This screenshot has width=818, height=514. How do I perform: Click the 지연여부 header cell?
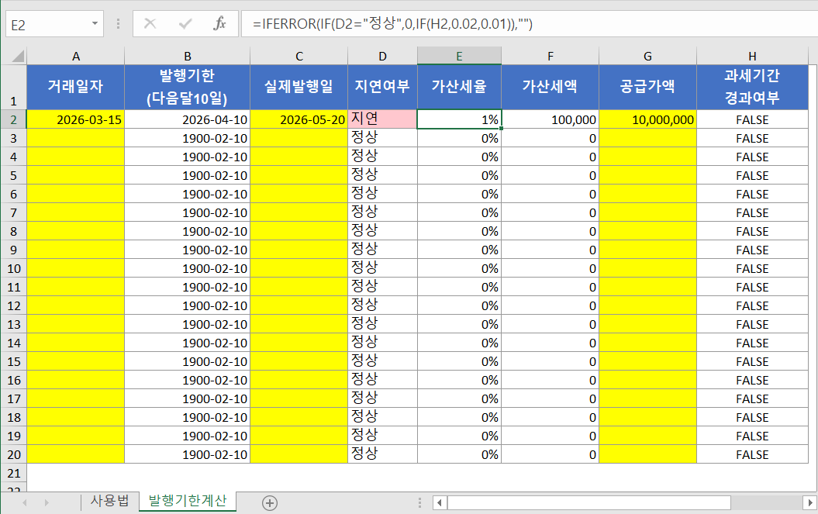click(x=382, y=87)
